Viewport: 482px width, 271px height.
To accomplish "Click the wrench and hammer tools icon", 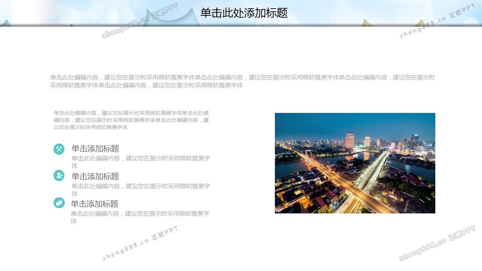I will (x=59, y=149).
